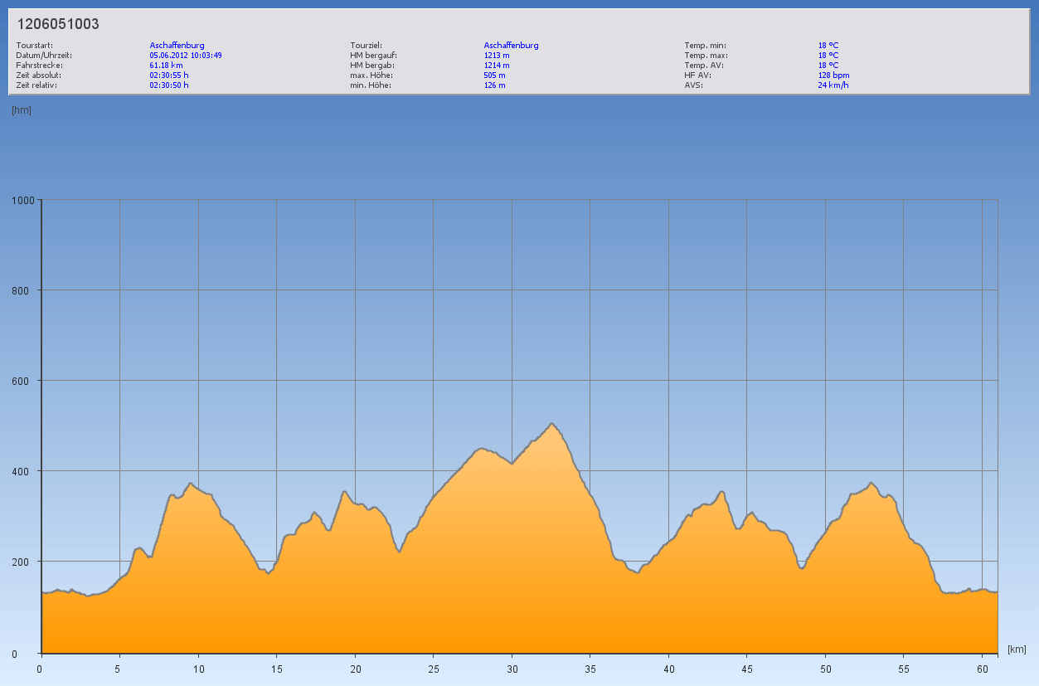Click the [km] horizontal axis unit label

tap(1017, 649)
